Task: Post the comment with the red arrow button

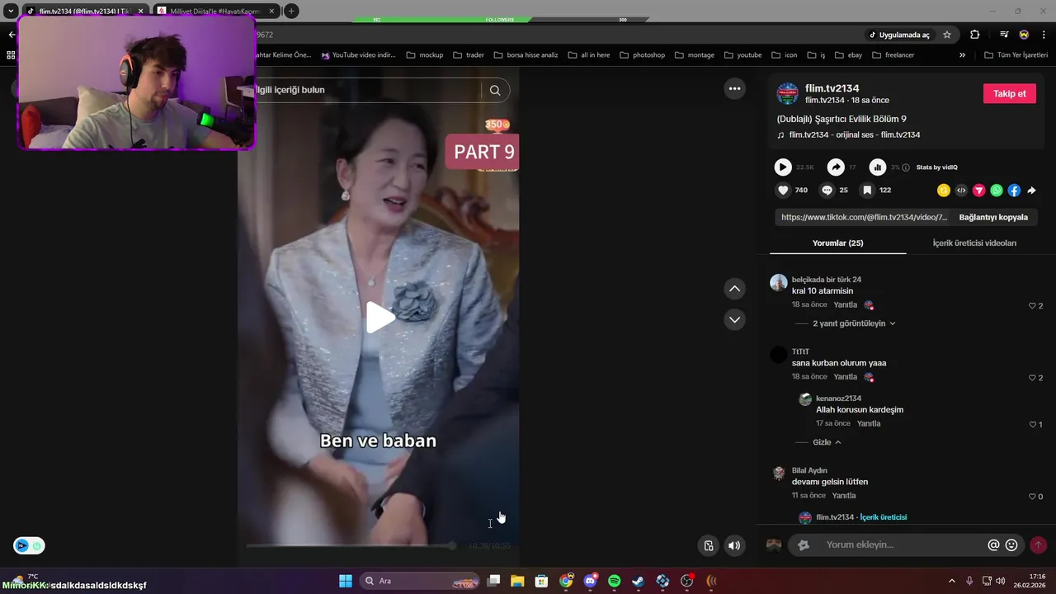Action: [x=1038, y=545]
